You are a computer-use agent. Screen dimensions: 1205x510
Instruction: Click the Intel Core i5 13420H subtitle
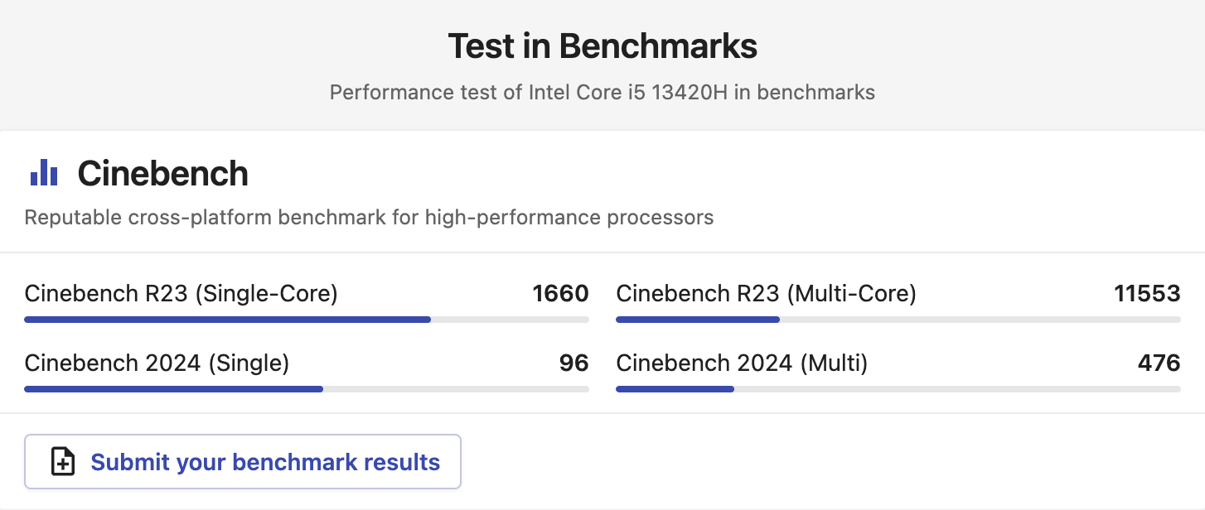(x=602, y=92)
